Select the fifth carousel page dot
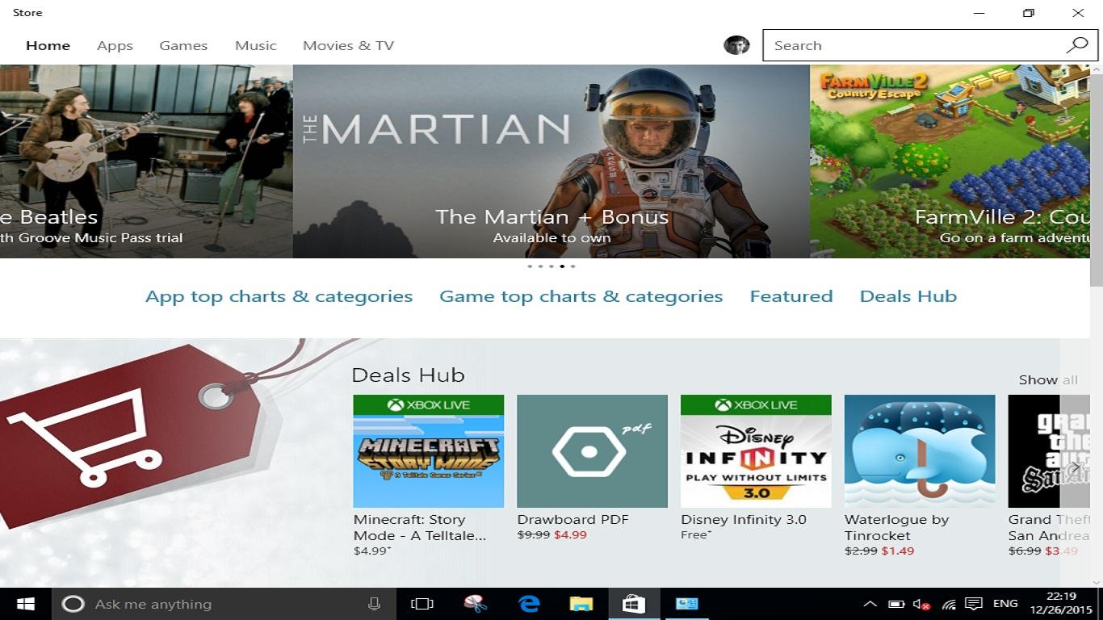This screenshot has height=620, width=1103. point(573,266)
